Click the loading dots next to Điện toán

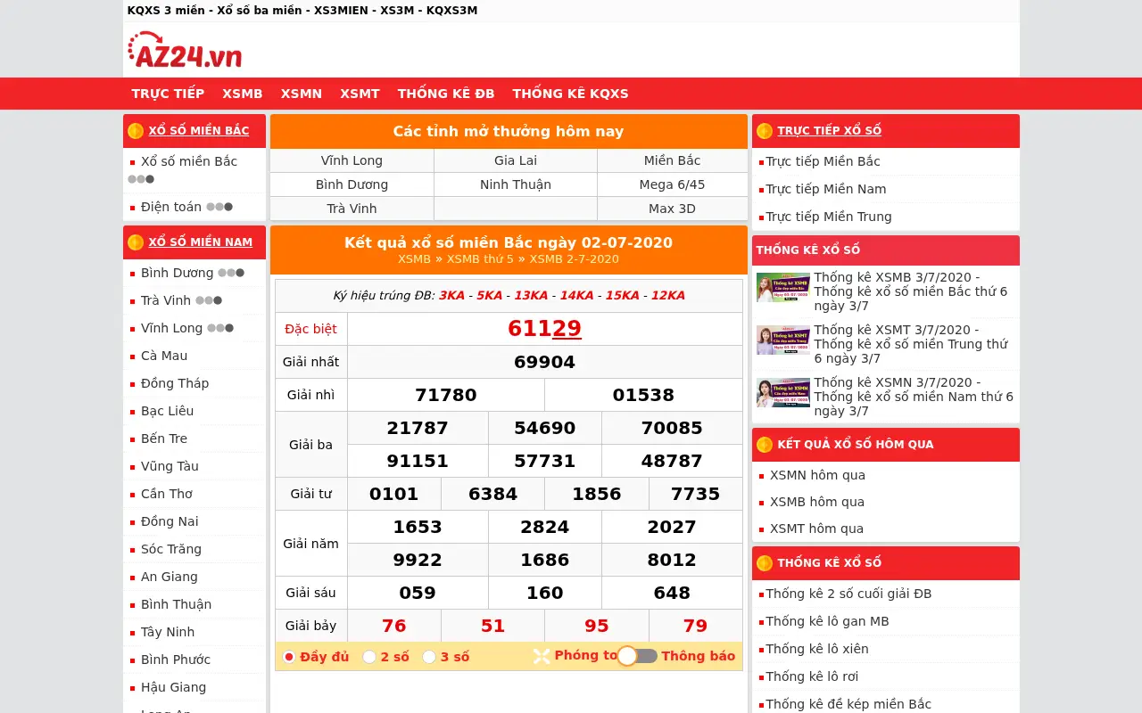(x=219, y=207)
